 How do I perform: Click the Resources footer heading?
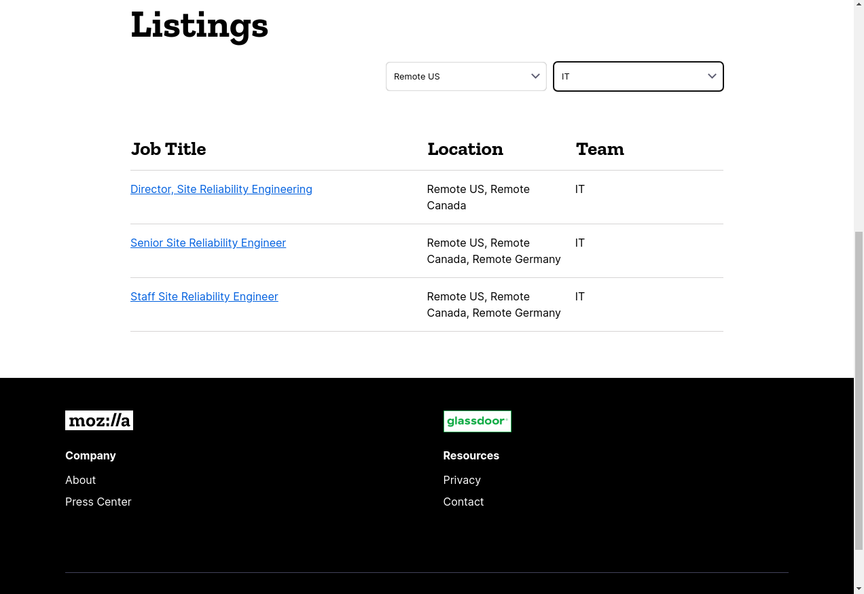click(x=471, y=456)
